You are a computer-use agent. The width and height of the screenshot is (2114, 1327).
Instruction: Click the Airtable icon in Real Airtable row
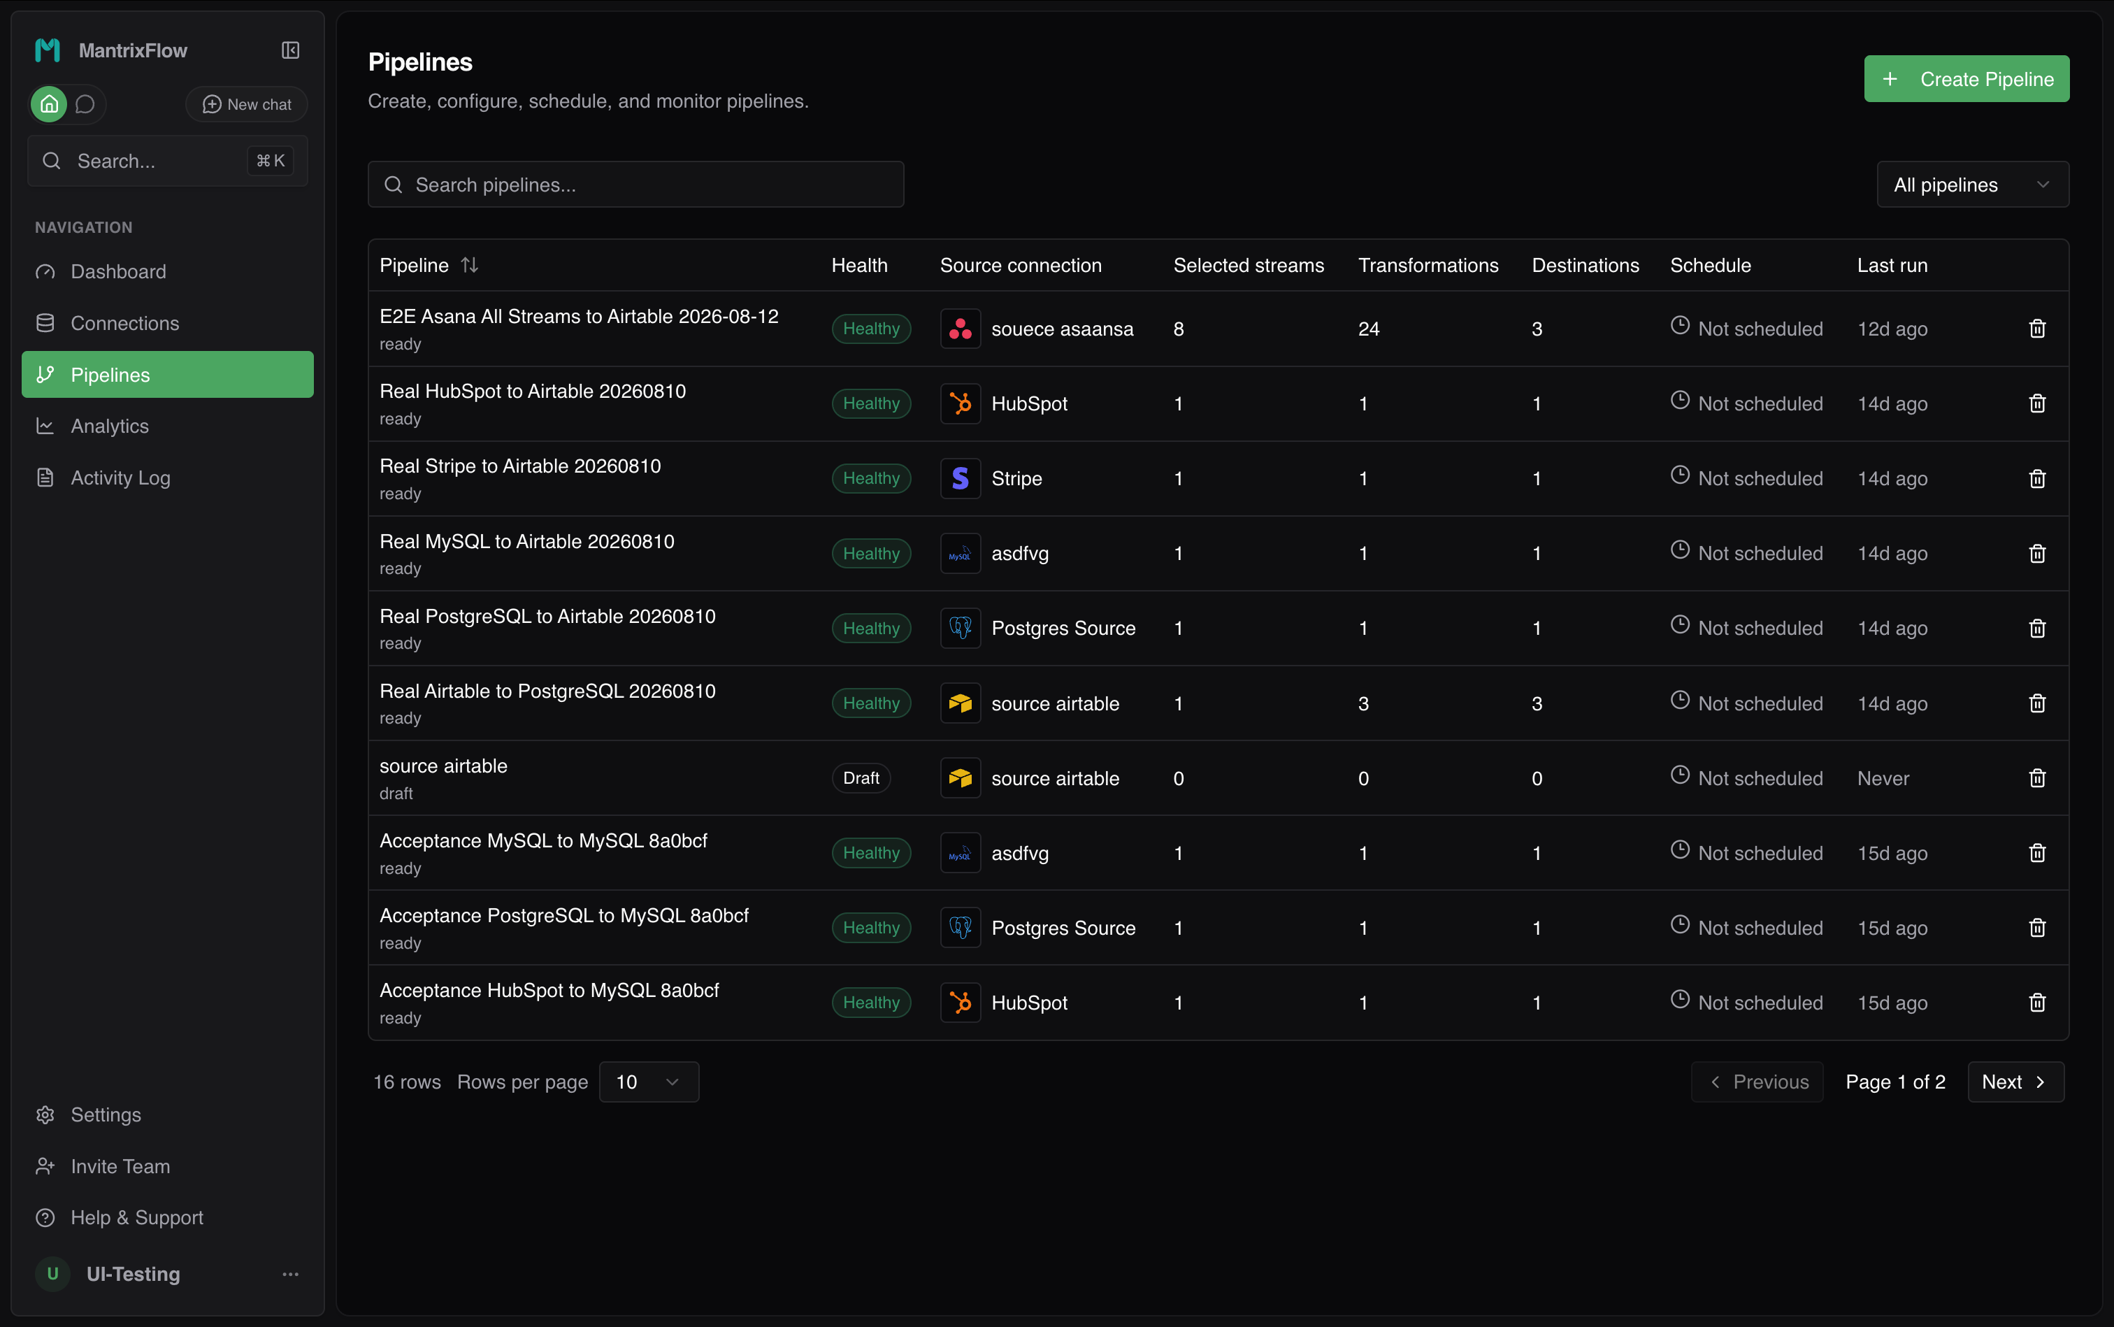(960, 703)
